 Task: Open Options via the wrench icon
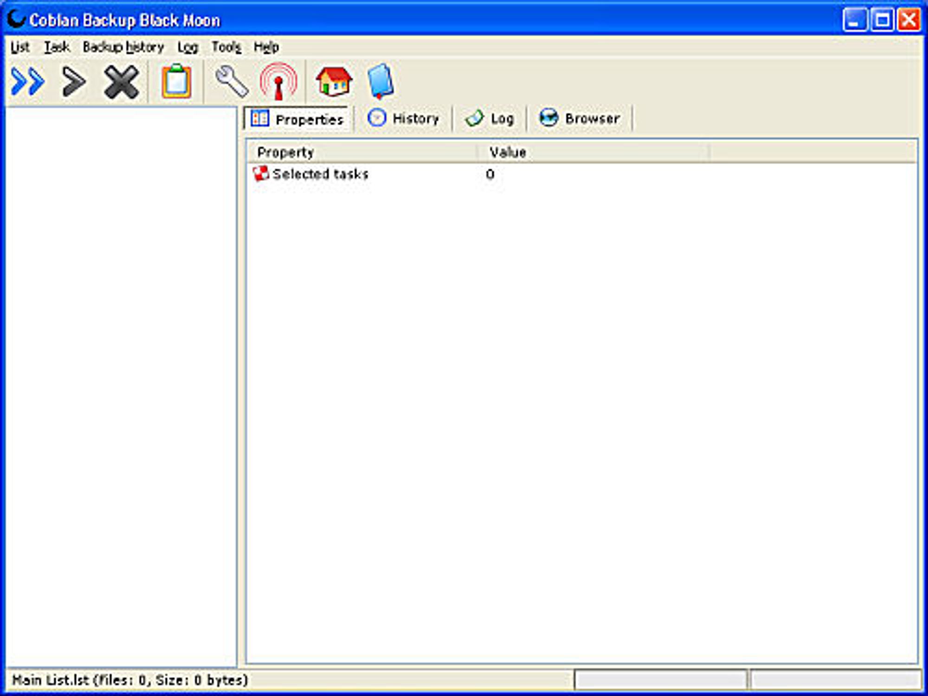(x=232, y=82)
